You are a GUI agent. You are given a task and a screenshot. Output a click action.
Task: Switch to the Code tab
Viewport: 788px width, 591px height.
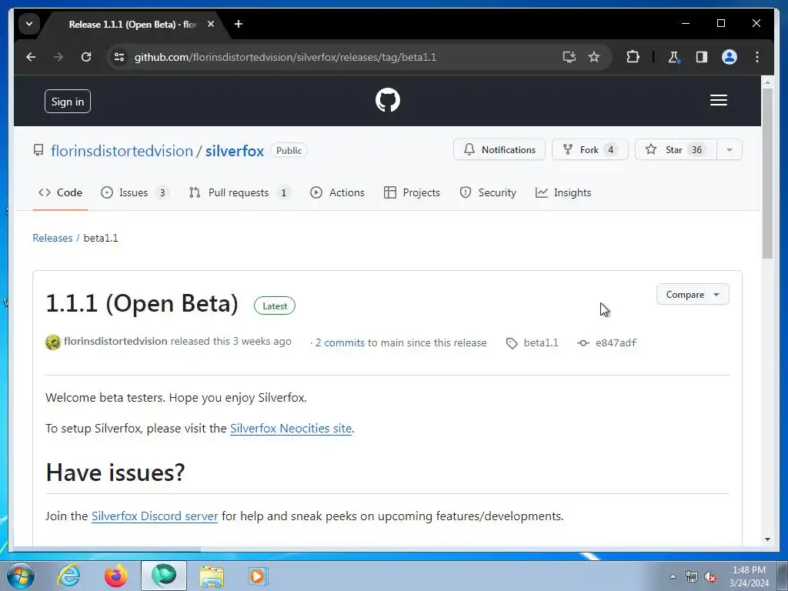pos(60,192)
